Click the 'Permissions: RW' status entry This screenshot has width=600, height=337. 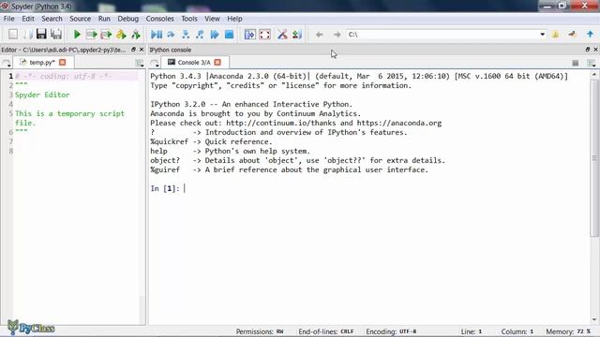(260, 331)
